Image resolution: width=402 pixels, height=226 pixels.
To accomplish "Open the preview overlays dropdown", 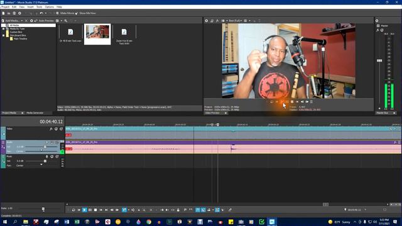I will 249,21.
